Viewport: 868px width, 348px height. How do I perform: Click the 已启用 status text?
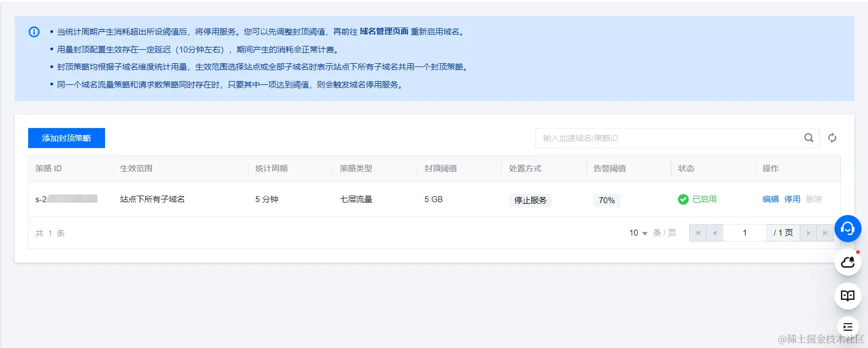704,199
